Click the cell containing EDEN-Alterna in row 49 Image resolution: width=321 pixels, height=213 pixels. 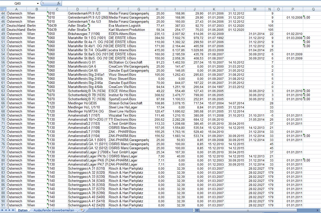tap(118, 34)
